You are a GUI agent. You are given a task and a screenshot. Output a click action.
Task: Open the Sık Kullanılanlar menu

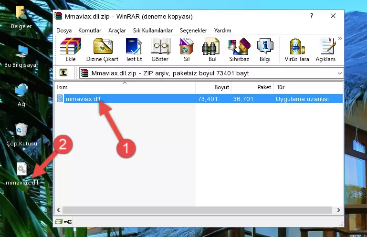click(x=153, y=31)
